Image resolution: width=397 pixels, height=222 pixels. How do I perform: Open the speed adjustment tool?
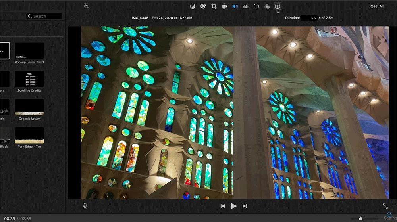coord(256,6)
